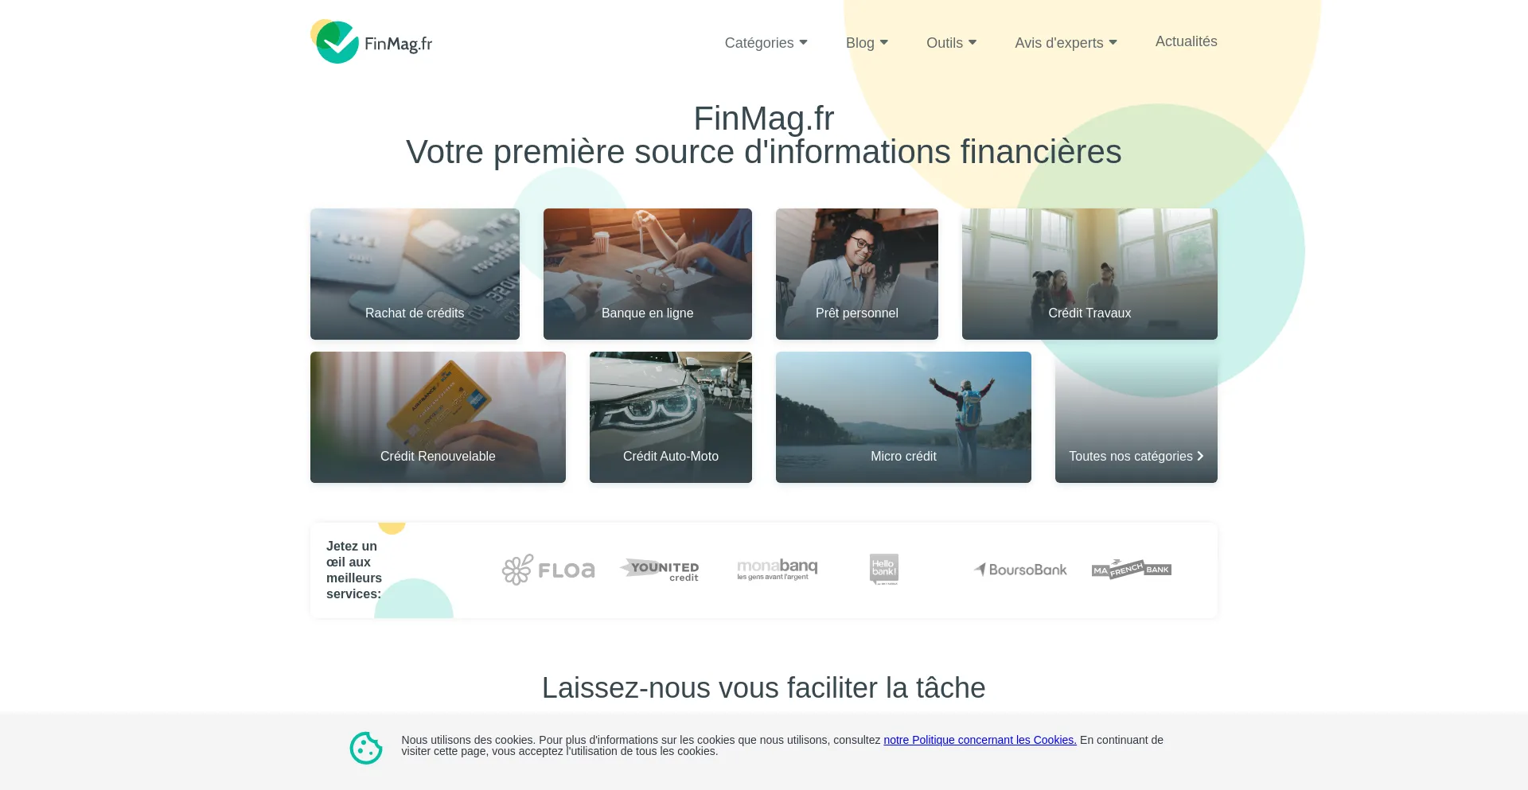The width and height of the screenshot is (1528, 790).
Task: Select the monabanq logo
Action: (x=778, y=570)
